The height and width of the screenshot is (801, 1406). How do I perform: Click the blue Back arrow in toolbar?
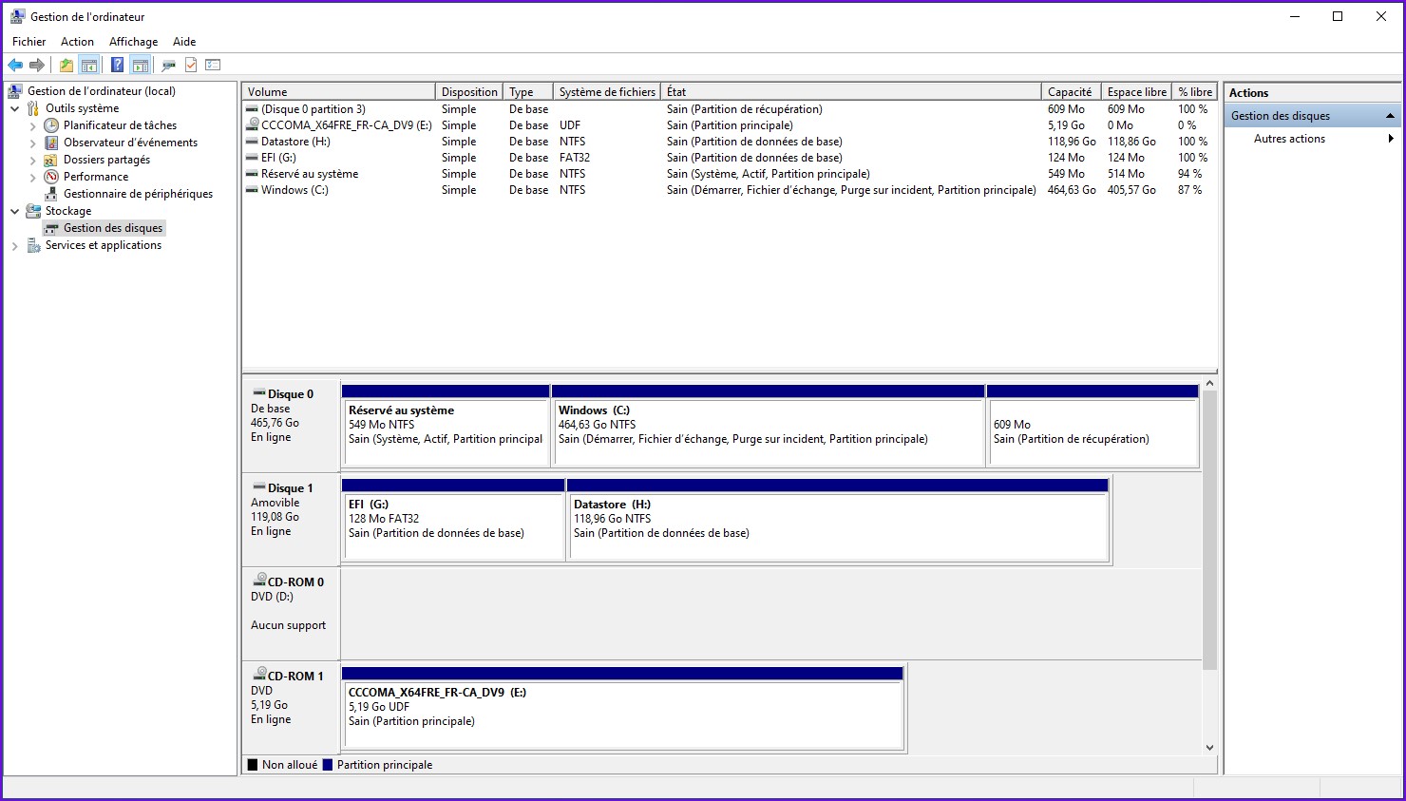15,65
